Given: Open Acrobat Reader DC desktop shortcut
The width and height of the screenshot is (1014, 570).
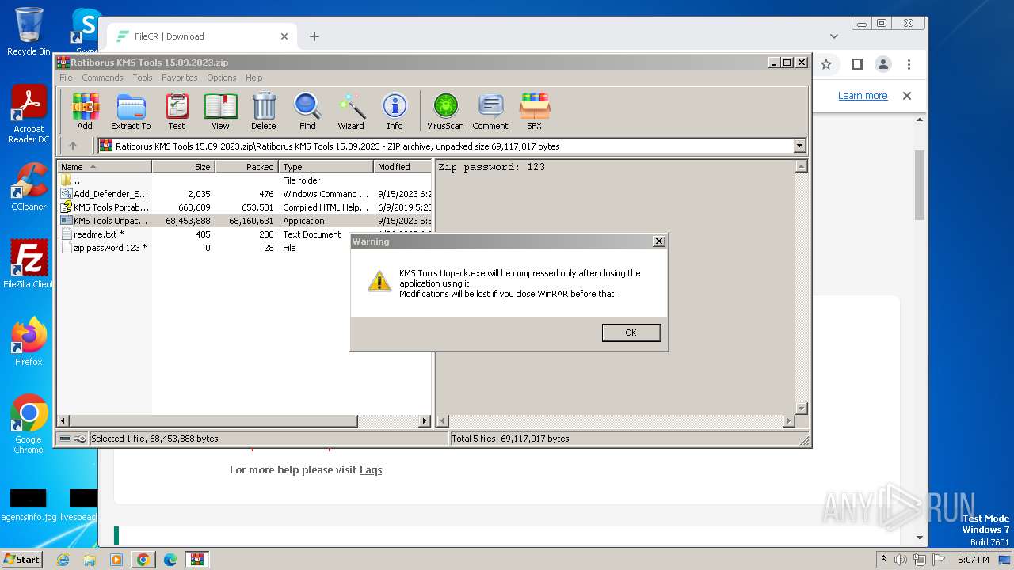Looking at the screenshot, I should point(29,115).
